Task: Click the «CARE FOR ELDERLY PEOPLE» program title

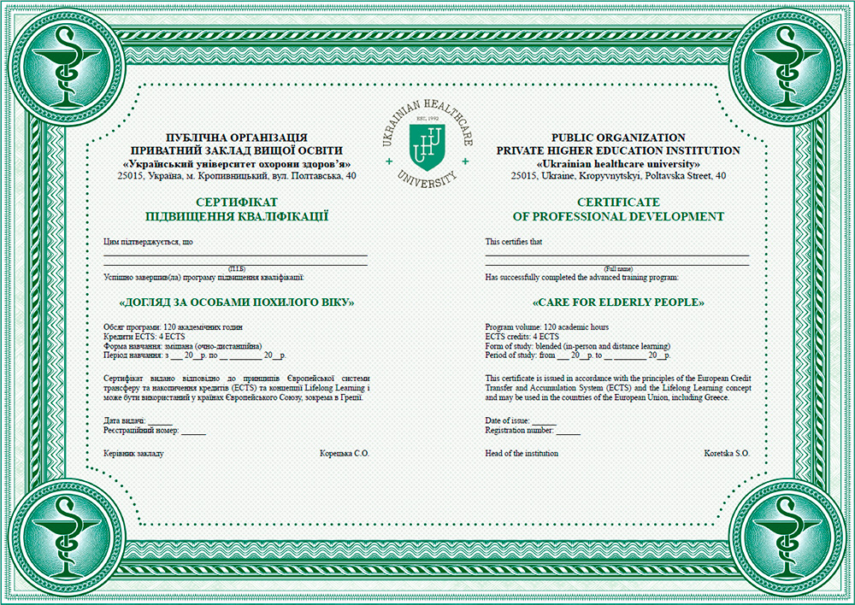Action: [x=618, y=302]
